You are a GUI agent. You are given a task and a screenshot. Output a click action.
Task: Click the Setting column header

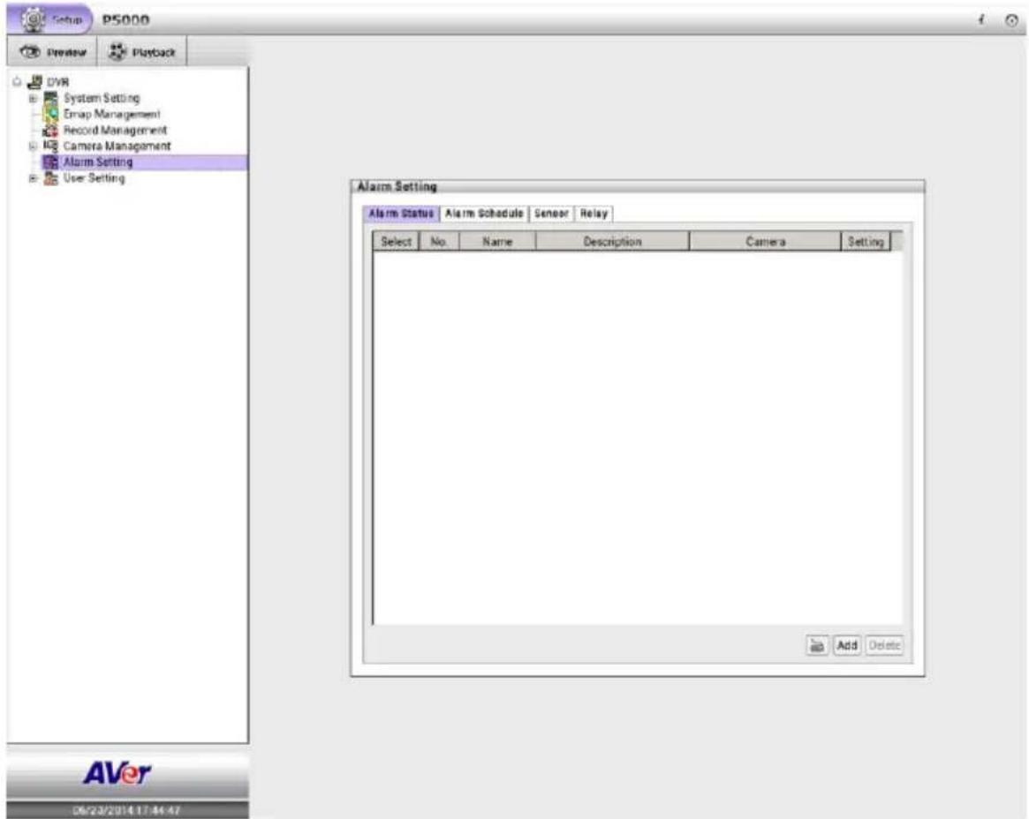point(866,241)
